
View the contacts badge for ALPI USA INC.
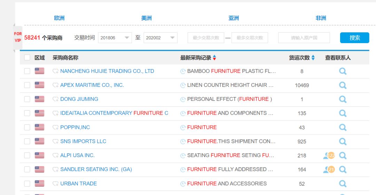(329, 155)
